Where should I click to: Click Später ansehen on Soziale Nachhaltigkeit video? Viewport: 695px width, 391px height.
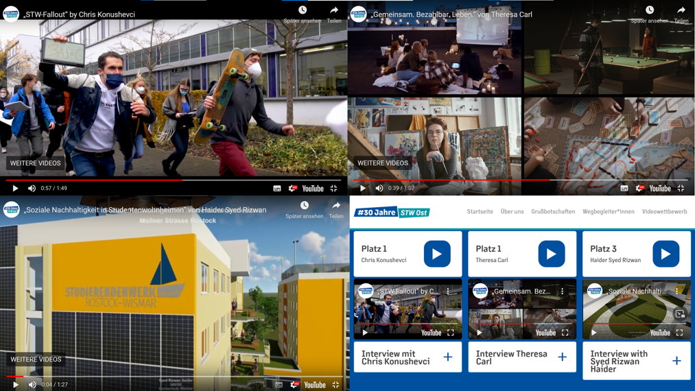point(304,210)
